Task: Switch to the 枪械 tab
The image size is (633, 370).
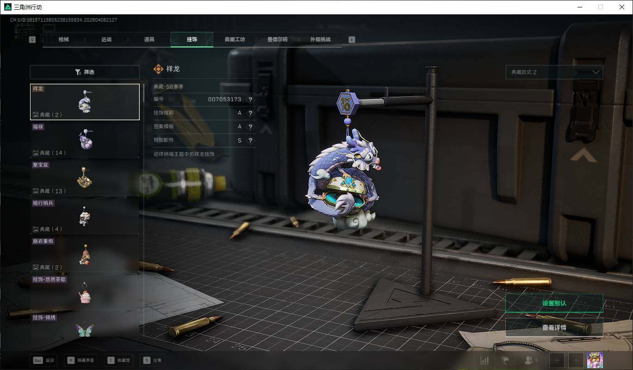Action: (x=64, y=40)
